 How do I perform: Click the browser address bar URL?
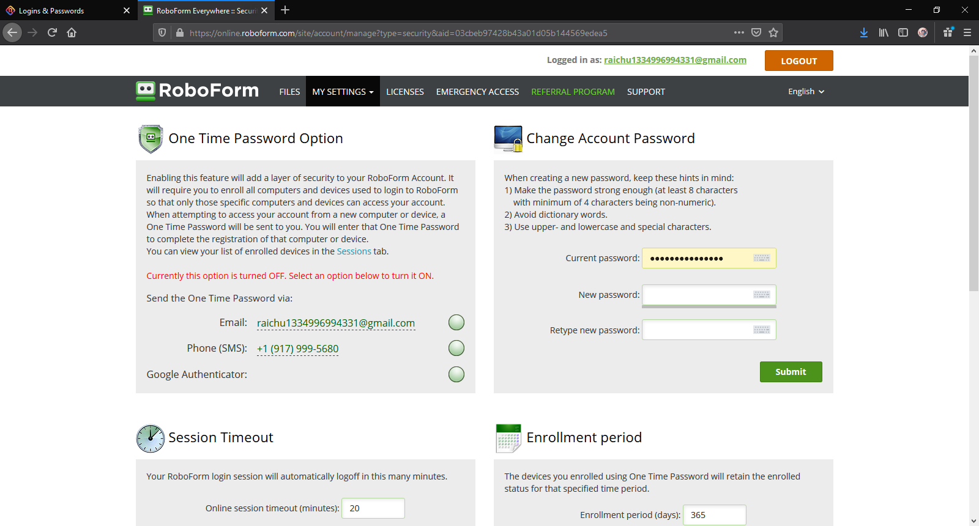click(x=398, y=33)
